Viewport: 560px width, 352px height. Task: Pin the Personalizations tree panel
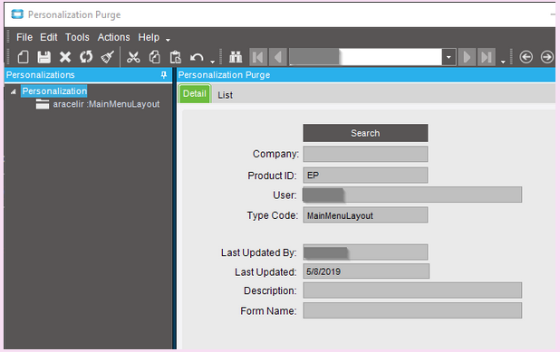164,75
